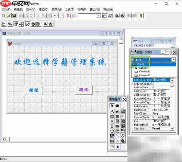Select the Hyperlink control tool
182x162 pixels.
point(123,141)
